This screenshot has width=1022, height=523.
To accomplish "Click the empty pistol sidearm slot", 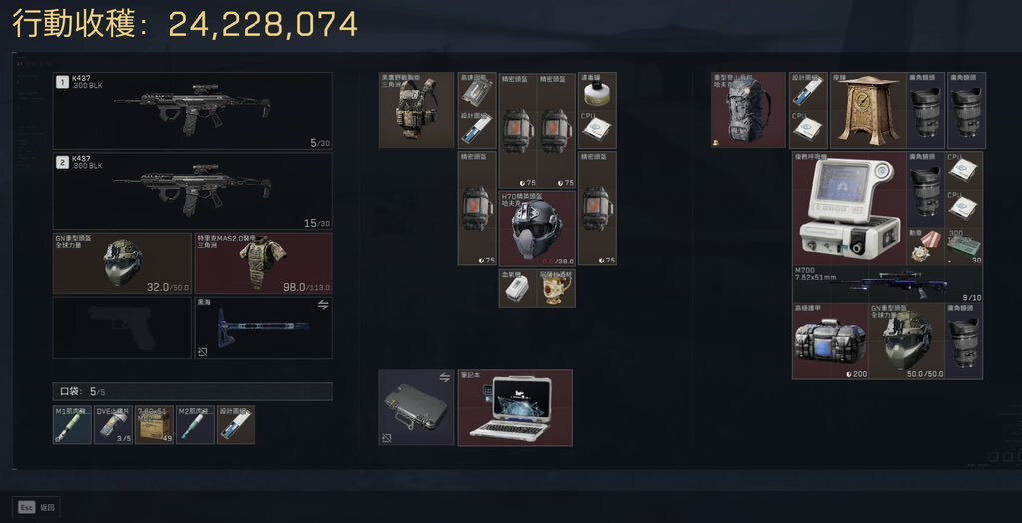I will point(122,328).
